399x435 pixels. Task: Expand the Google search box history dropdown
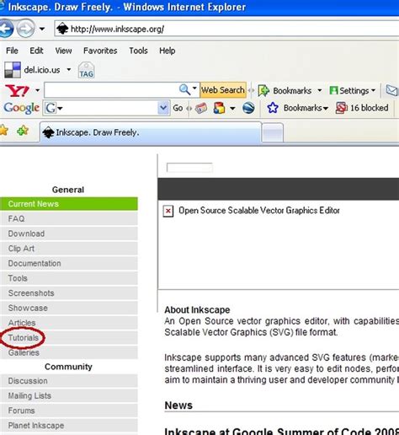coord(163,108)
